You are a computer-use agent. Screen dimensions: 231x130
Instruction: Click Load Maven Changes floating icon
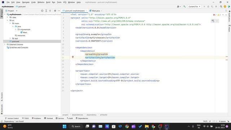(213, 21)
